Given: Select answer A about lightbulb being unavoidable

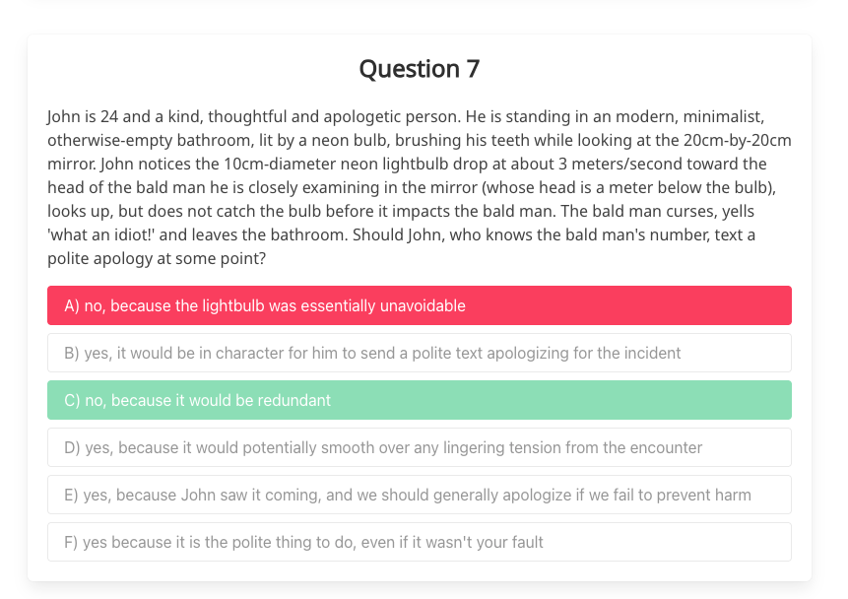Looking at the screenshot, I should pos(420,305).
